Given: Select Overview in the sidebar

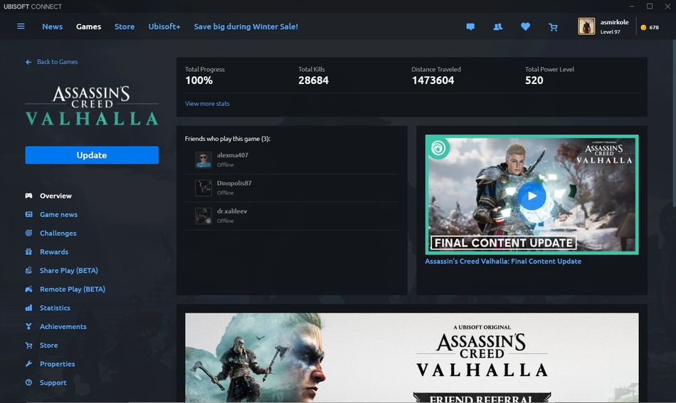Looking at the screenshot, I should [56, 196].
